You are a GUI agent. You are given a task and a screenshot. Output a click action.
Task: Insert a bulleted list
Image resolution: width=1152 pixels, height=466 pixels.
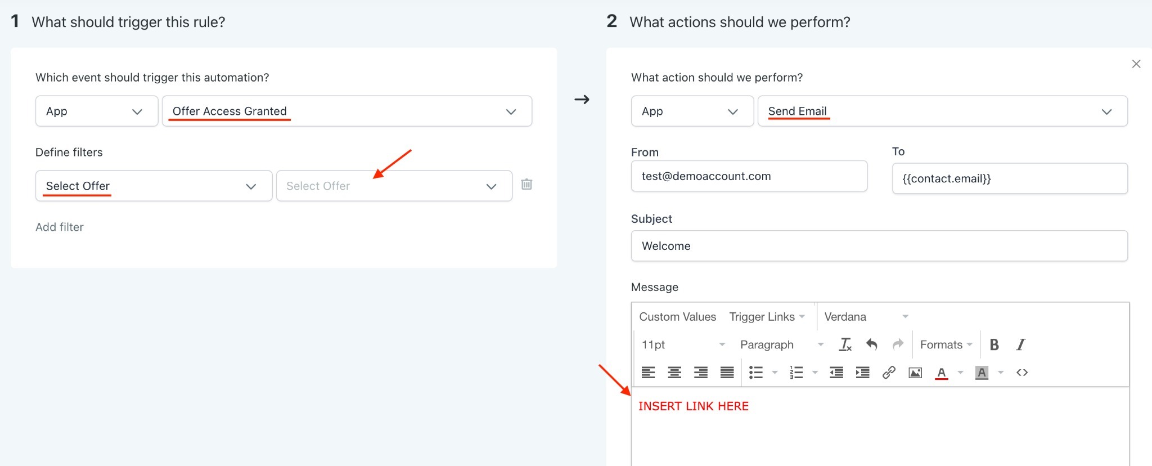coord(756,373)
